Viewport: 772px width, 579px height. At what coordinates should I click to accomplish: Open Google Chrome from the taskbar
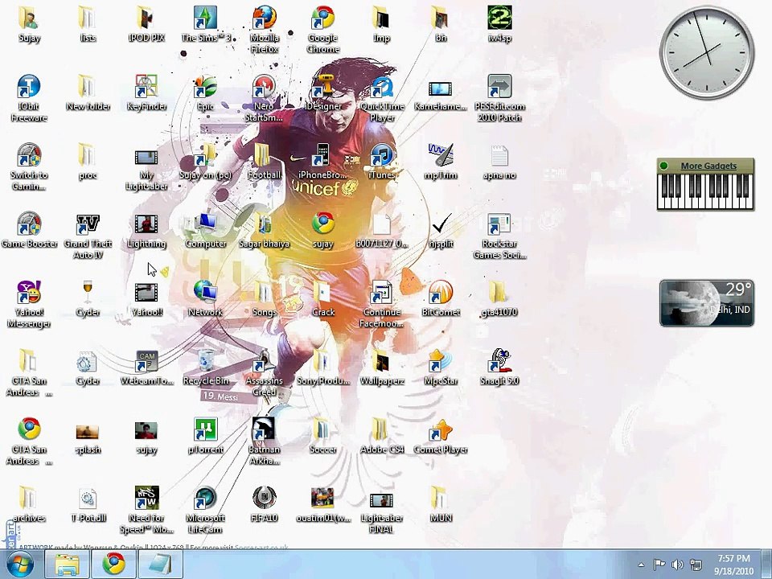(113, 565)
